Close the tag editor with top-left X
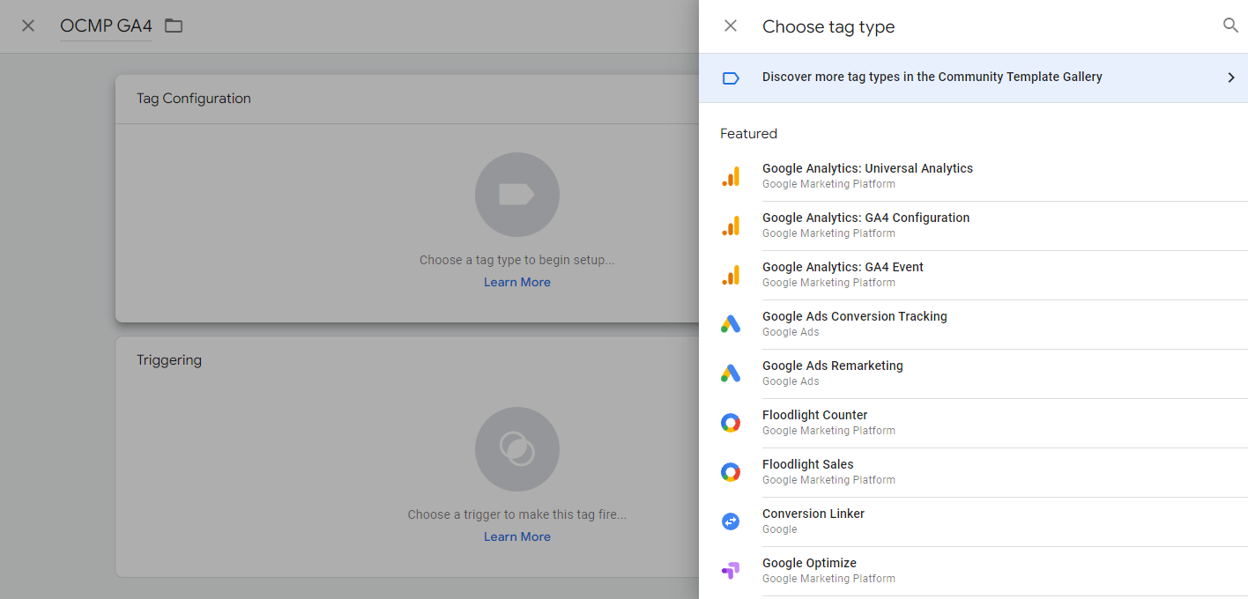Viewport: 1248px width, 599px height. pyautogui.click(x=28, y=26)
